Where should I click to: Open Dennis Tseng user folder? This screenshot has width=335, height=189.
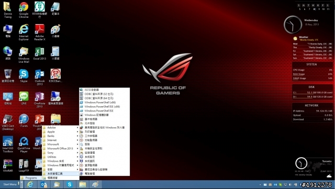pyautogui.click(x=8, y=10)
